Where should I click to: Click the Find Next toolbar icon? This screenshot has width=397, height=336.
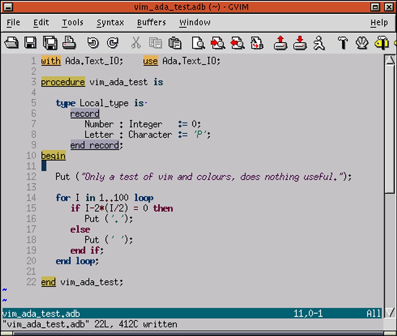click(x=218, y=43)
